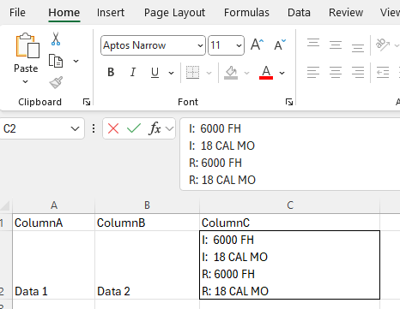Click the Paste clipboard icon
The height and width of the screenshot is (309, 400).
coord(27,45)
